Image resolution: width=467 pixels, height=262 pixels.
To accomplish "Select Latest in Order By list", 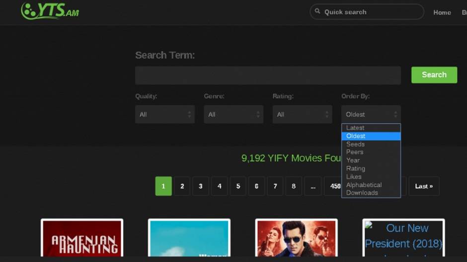I will pos(371,128).
